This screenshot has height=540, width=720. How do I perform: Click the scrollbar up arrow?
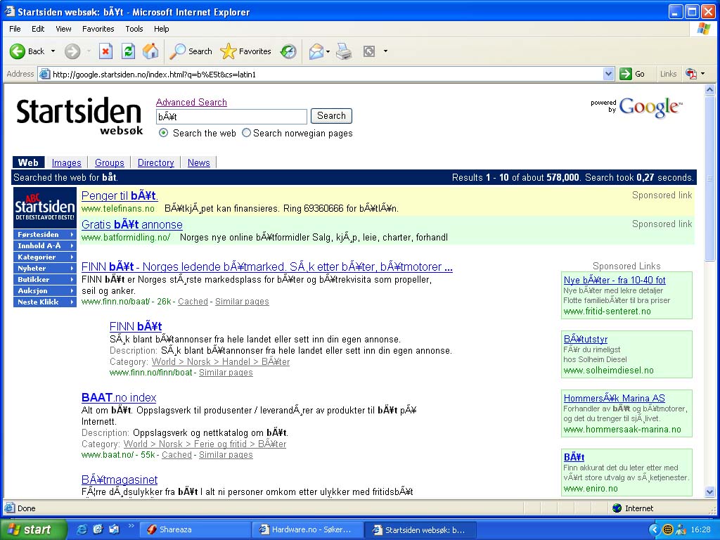coord(709,89)
